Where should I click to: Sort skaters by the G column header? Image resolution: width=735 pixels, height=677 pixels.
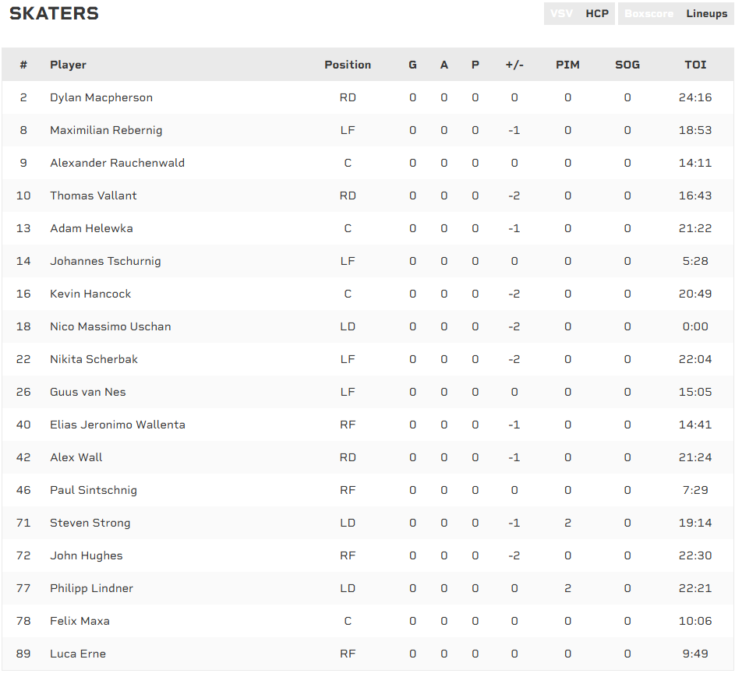coord(412,65)
